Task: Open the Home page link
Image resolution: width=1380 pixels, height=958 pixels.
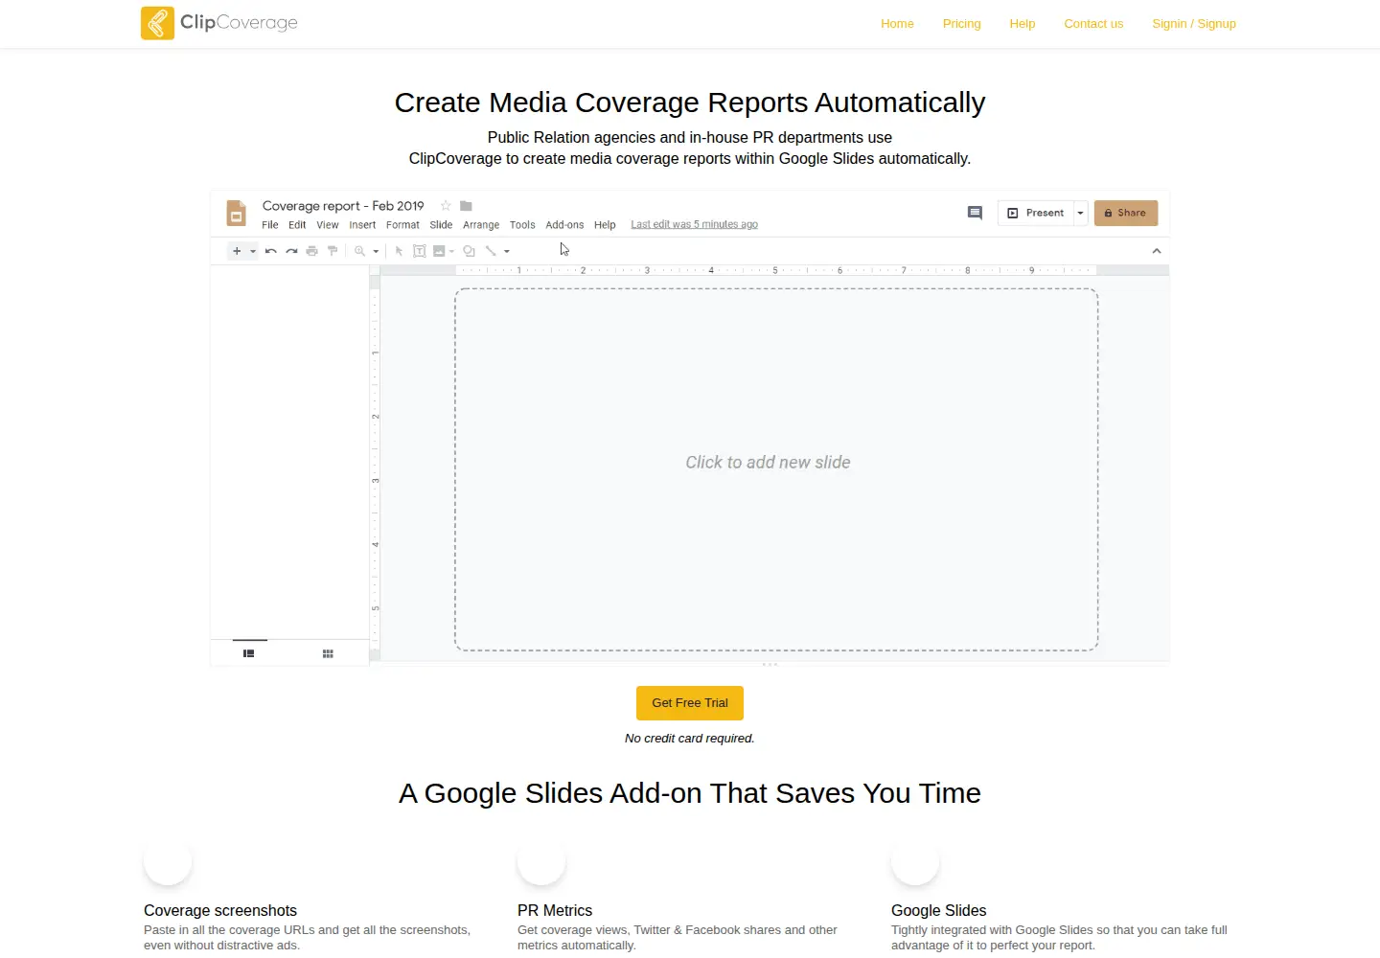Action: (897, 24)
